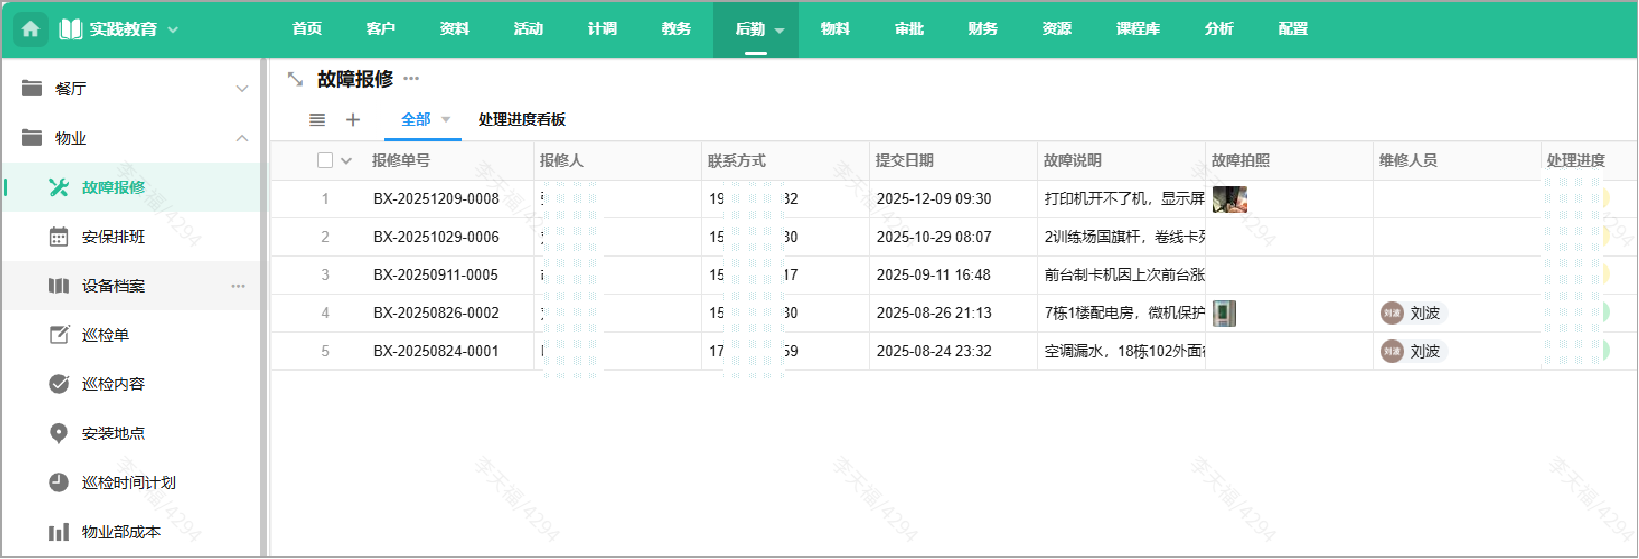This screenshot has width=1639, height=559.
Task: Open dropdown arrow next to 全部 tab
Action: point(446,119)
